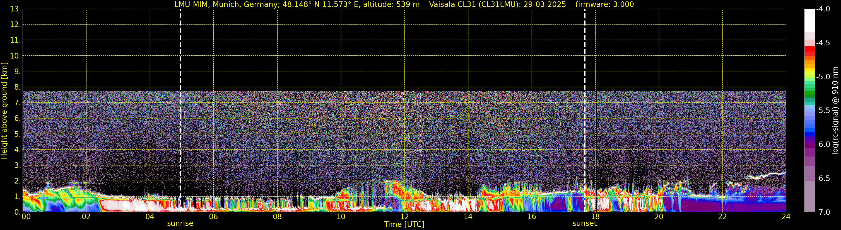This screenshot has width=841, height=230.
Task: Click the 13 km tick on the height axis
Action: 15,9
